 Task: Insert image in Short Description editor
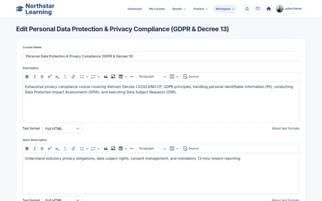point(113,149)
